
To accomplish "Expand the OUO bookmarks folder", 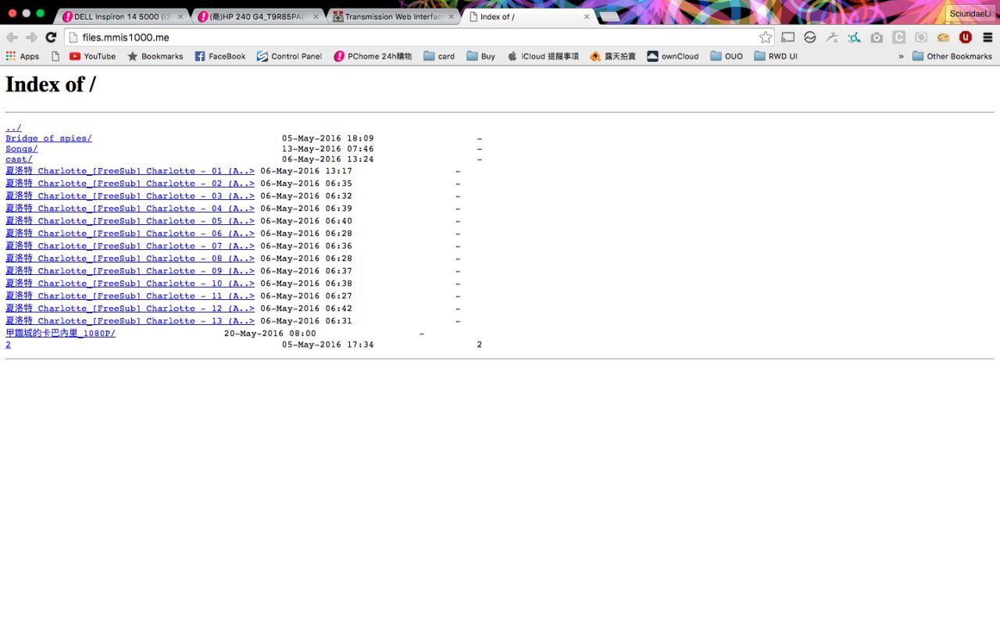I will click(x=727, y=56).
